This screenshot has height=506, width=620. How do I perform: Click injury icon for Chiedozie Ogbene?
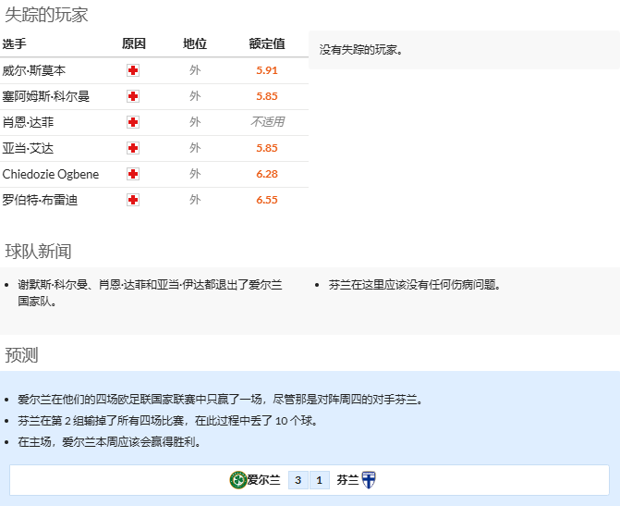pos(133,174)
